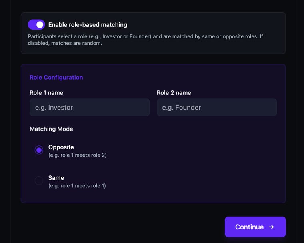Click the "Same" option label

(x=56, y=178)
